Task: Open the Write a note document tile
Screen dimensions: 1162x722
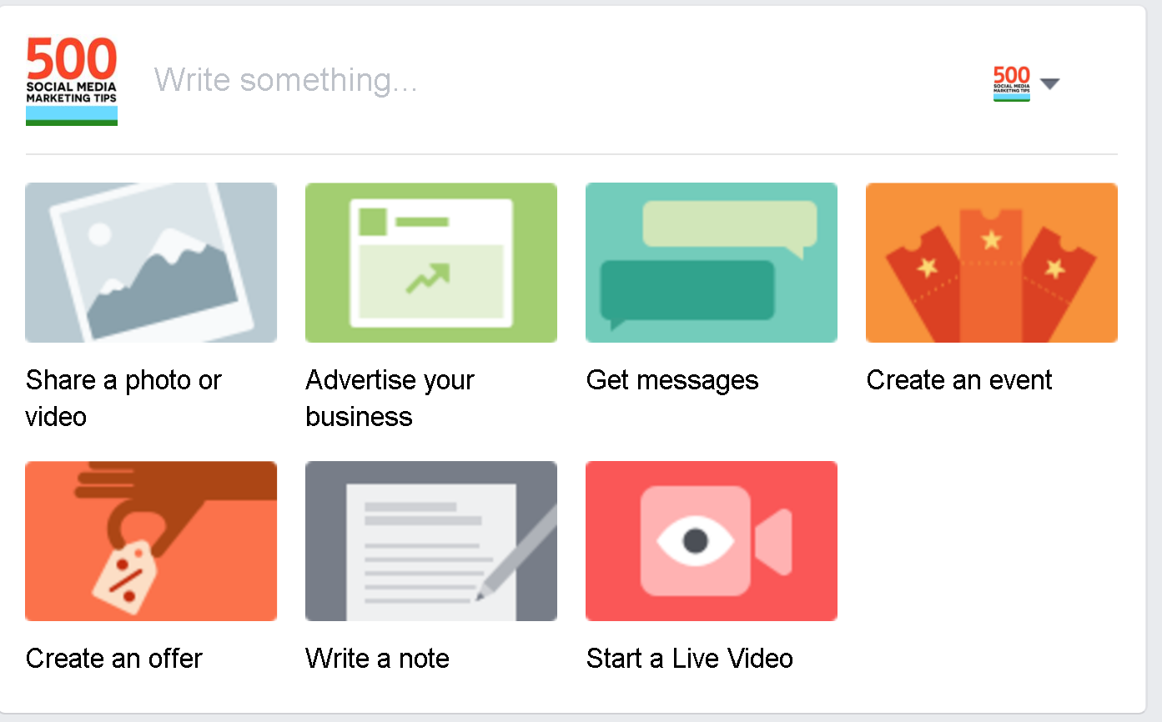Action: pyautogui.click(x=431, y=541)
